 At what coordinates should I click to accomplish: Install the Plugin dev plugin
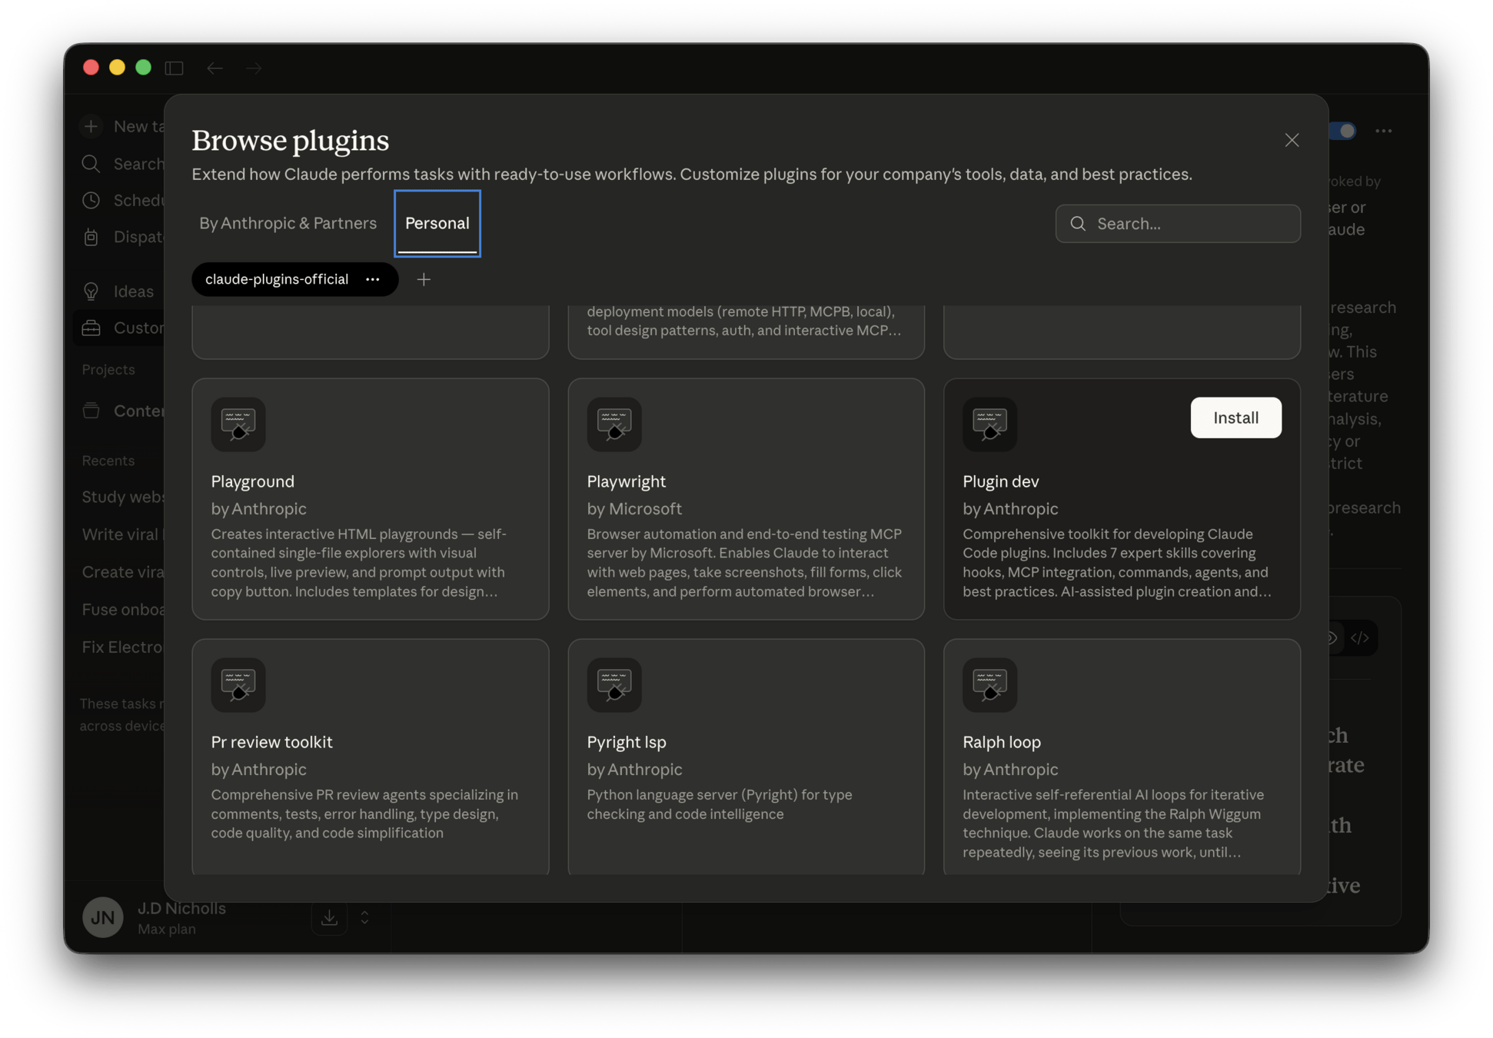tap(1235, 418)
